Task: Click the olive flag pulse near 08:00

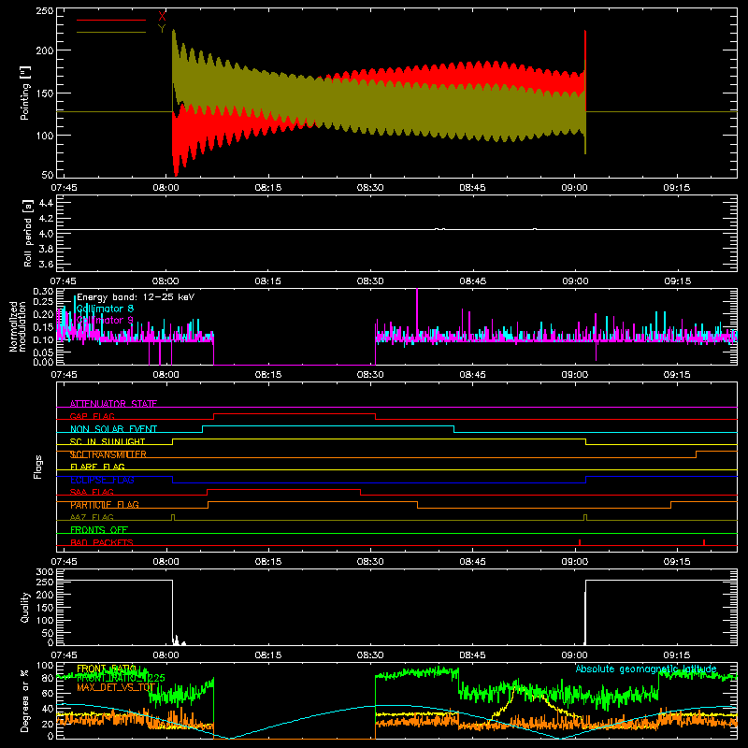Action: click(x=173, y=517)
